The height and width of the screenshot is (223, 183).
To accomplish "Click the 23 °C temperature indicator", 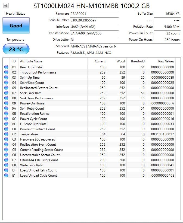I will 16,49.
